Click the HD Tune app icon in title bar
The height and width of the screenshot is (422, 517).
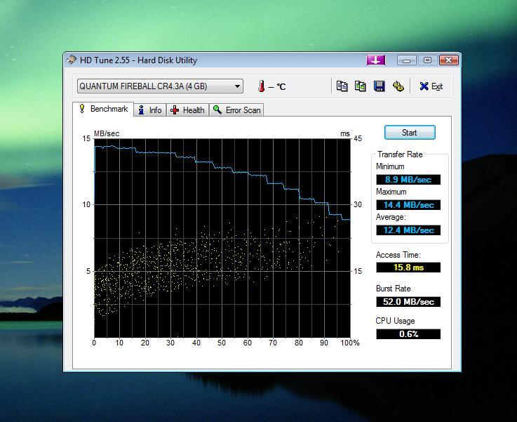coord(72,60)
